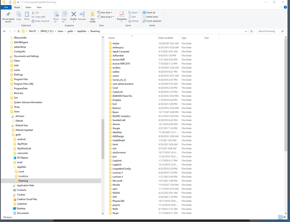Refresh the Roaming folder view

point(252,31)
